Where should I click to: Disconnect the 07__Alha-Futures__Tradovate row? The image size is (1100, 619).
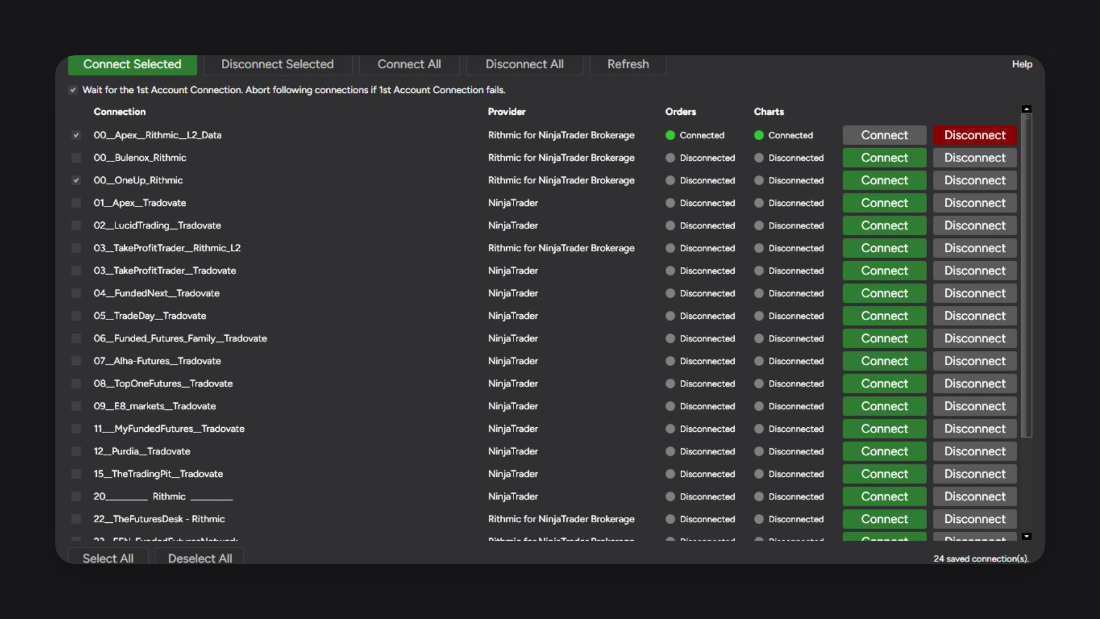[x=975, y=361]
